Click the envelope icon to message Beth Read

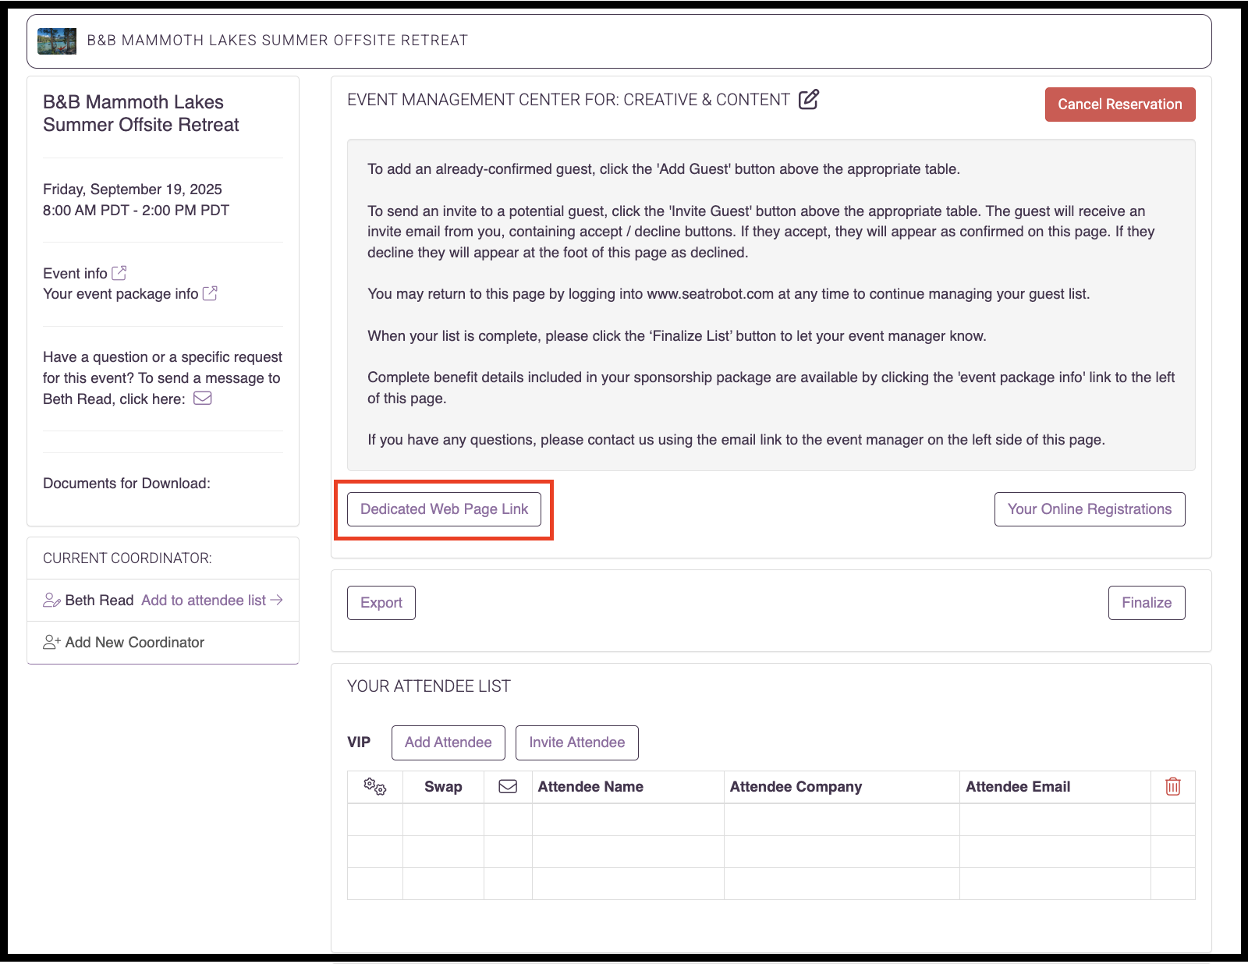click(x=203, y=399)
